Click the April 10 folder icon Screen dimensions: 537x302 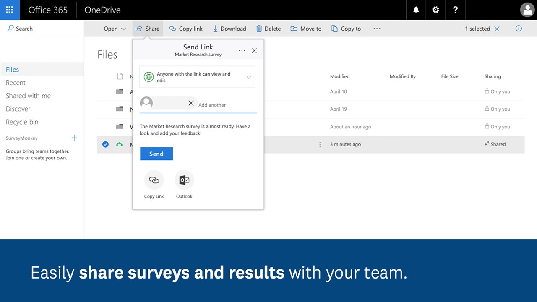[120, 91]
